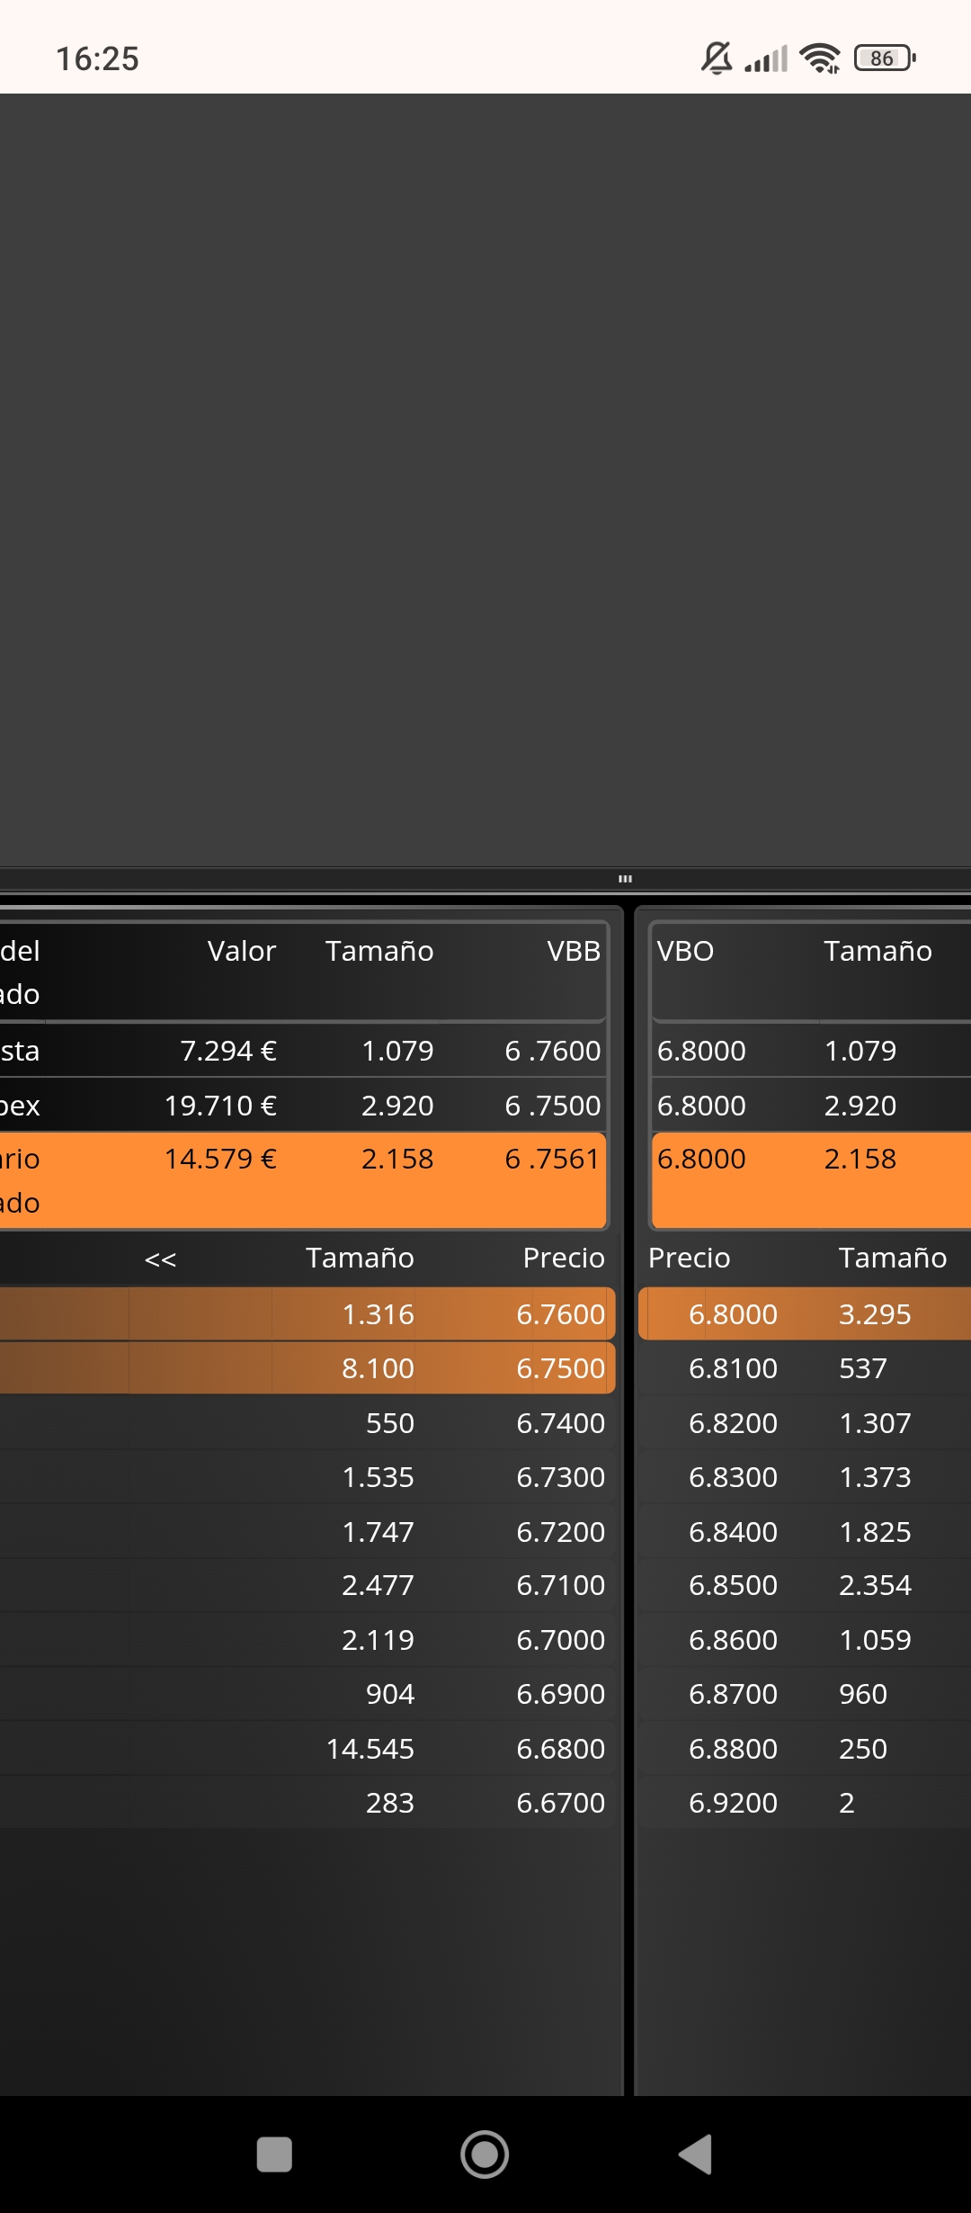Tap the muted bell status icon
971x2213 pixels.
point(717,58)
